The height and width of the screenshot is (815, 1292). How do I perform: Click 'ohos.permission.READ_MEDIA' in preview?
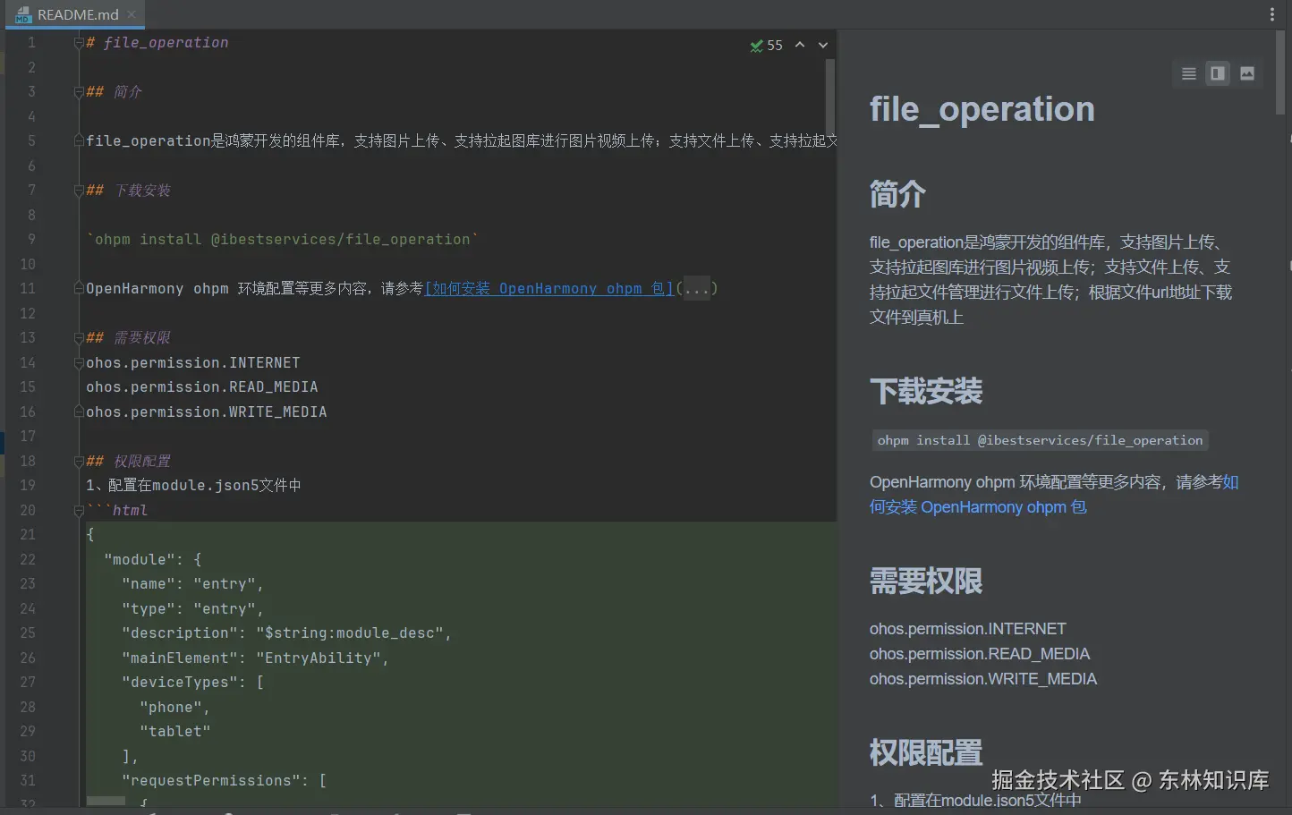[980, 654]
